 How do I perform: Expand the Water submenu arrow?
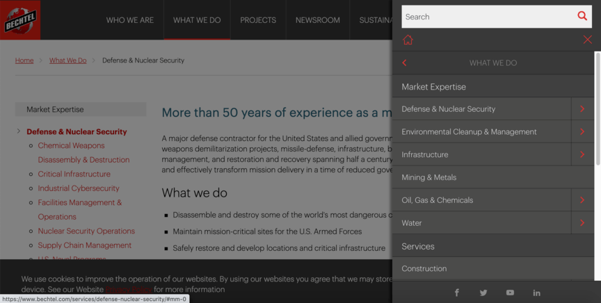point(582,223)
